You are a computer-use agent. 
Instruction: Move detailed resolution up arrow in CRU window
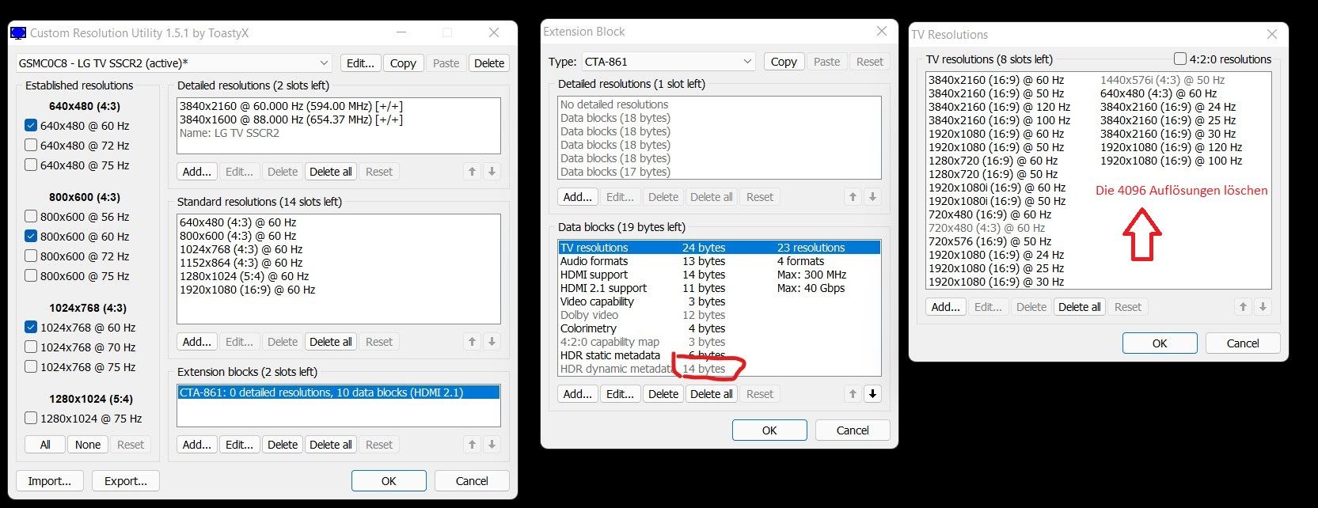[472, 172]
